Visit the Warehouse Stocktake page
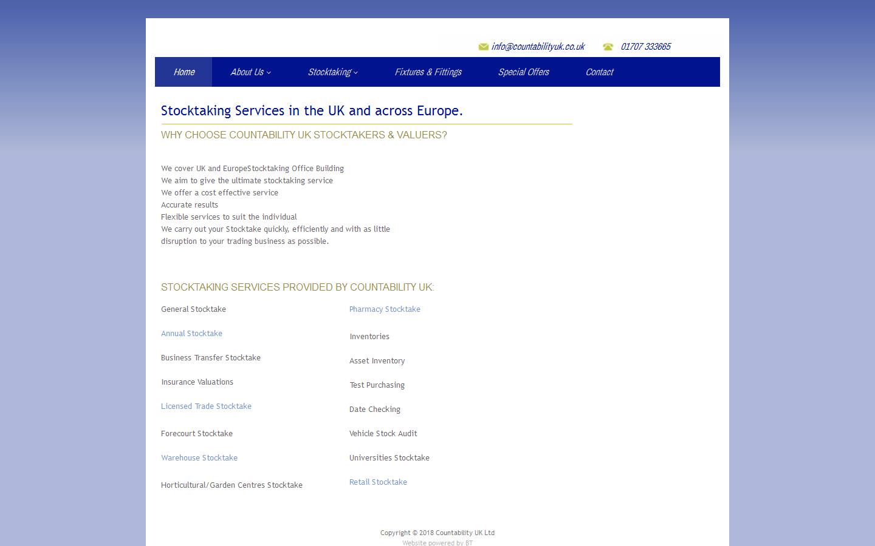 [x=199, y=458]
